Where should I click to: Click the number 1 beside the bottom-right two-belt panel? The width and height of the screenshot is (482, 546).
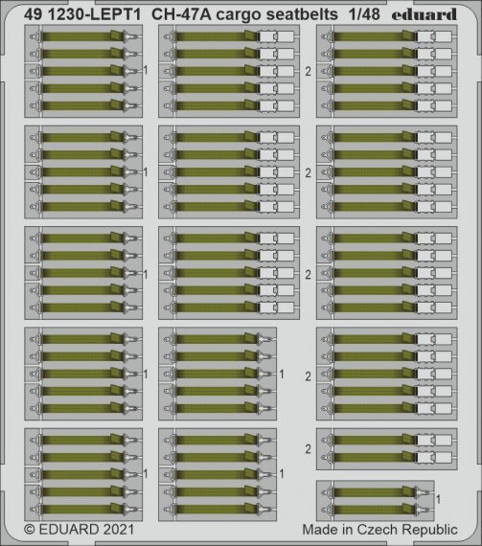tap(439, 499)
